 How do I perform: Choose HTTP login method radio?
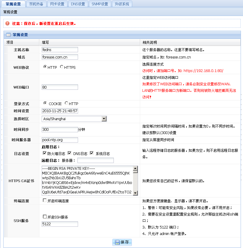[x=67, y=103]
